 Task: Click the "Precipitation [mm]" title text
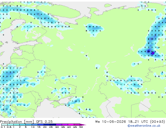(x=17, y=122)
